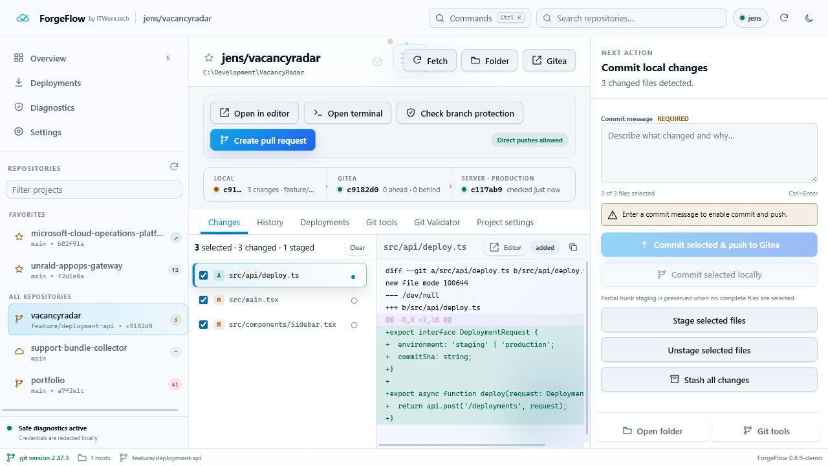
Task: Click the A status badge on deploy.ts
Action: point(219,276)
